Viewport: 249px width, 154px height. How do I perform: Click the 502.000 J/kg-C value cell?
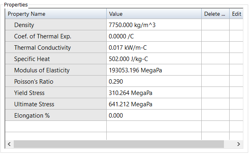[154, 59]
